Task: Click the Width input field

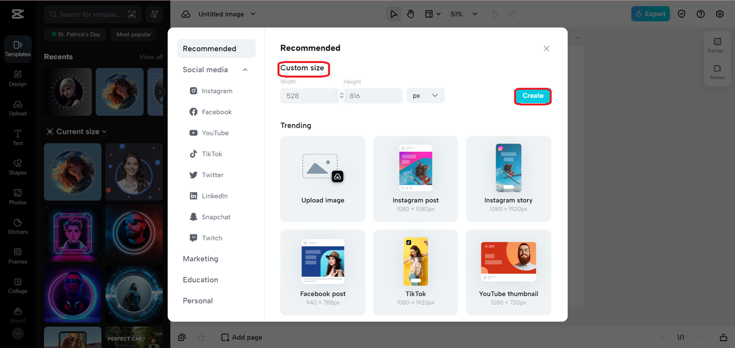Action: [x=309, y=96]
